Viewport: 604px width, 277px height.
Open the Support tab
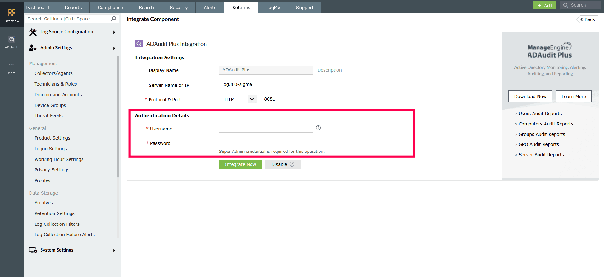point(305,8)
